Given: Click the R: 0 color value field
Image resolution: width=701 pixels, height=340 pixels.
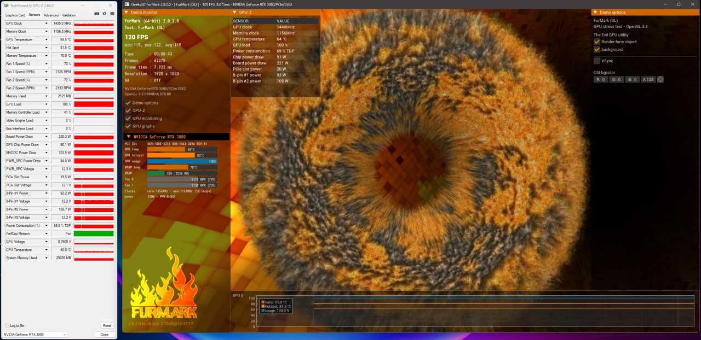Looking at the screenshot, I should [x=601, y=79].
